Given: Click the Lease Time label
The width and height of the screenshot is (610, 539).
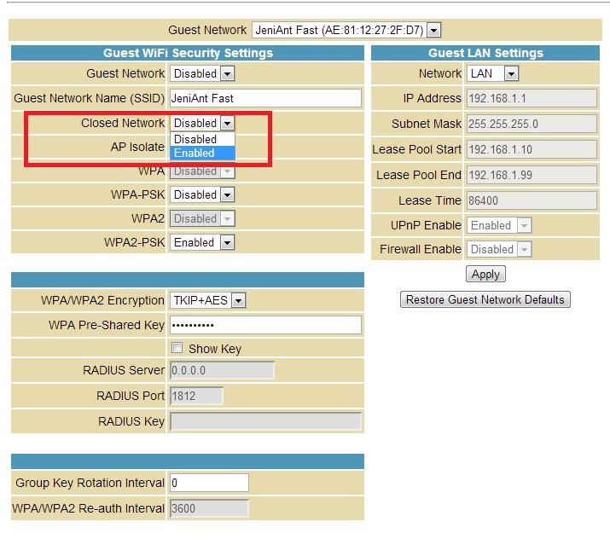Looking at the screenshot, I should click(429, 200).
